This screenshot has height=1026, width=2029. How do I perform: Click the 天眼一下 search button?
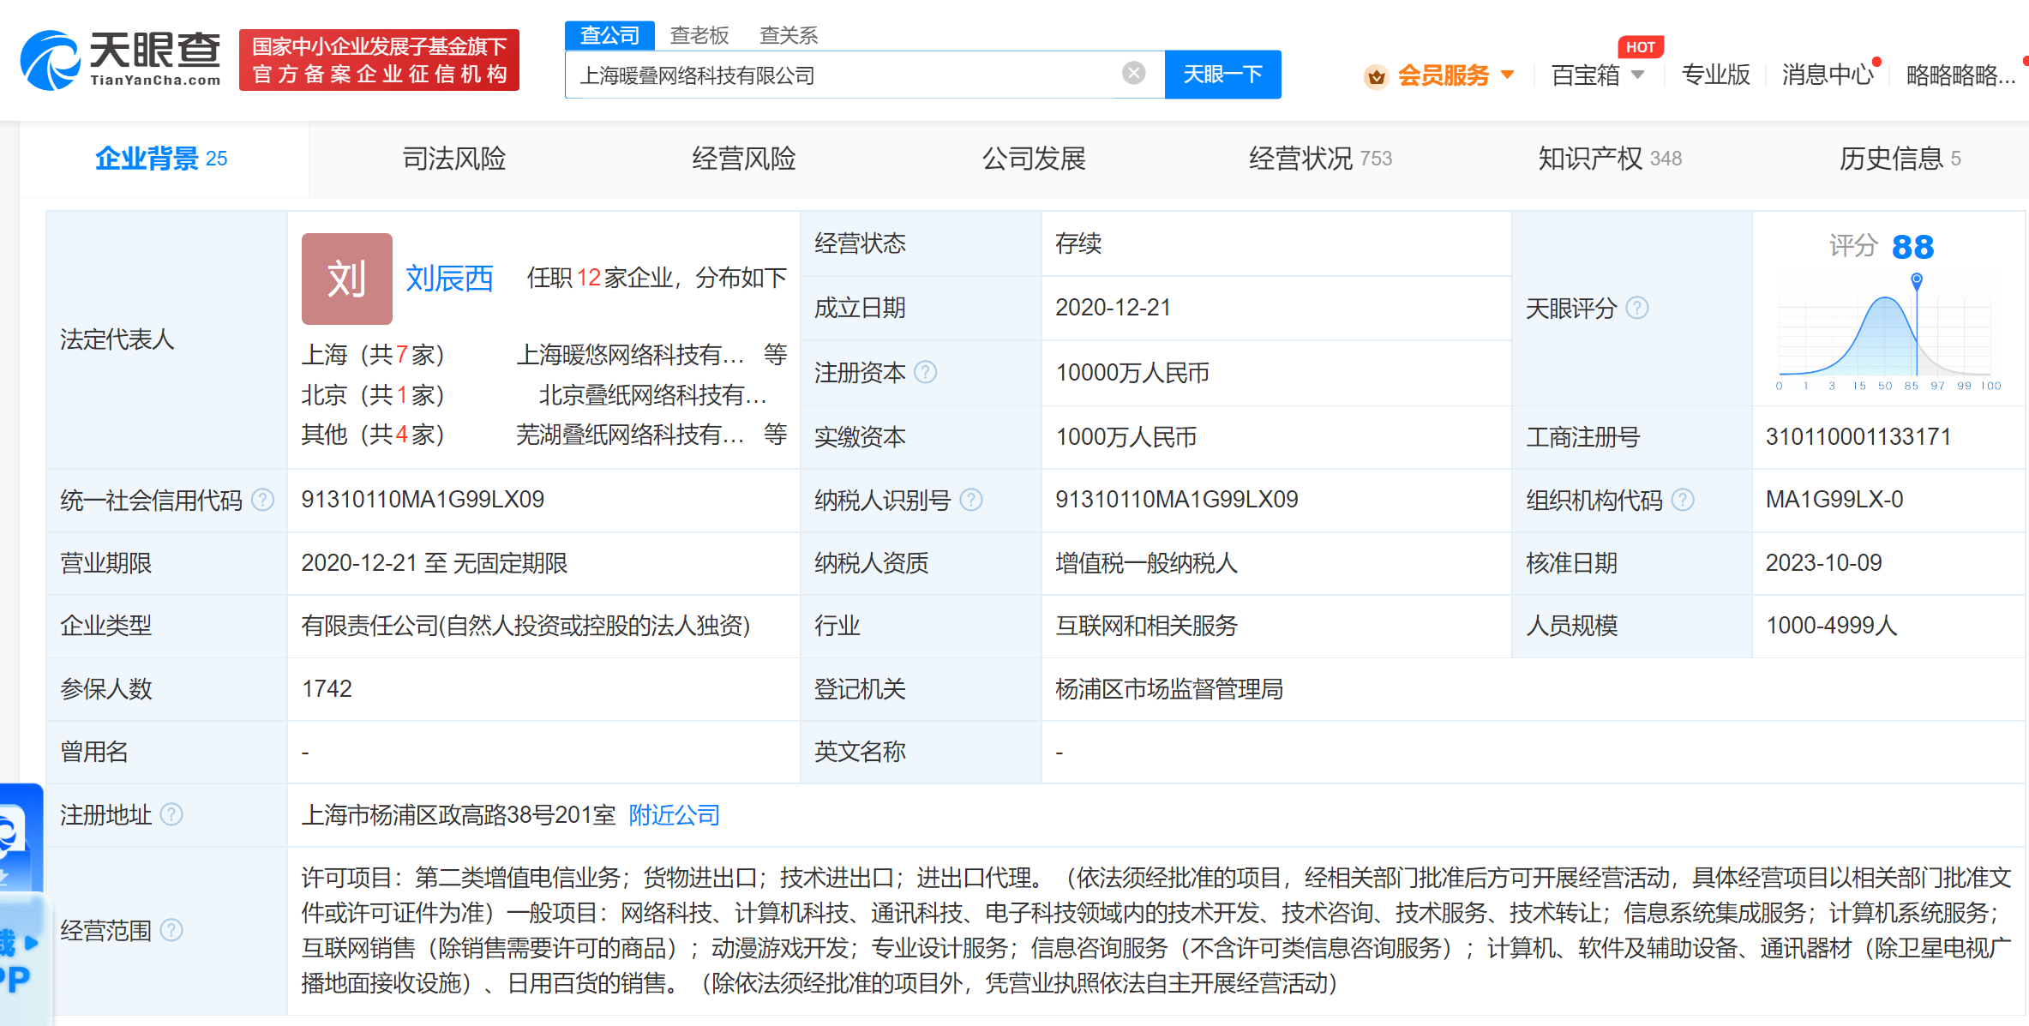click(x=1222, y=75)
